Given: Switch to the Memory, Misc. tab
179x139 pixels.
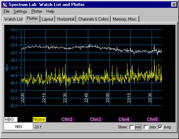Looking at the screenshot, I should click(x=125, y=19).
